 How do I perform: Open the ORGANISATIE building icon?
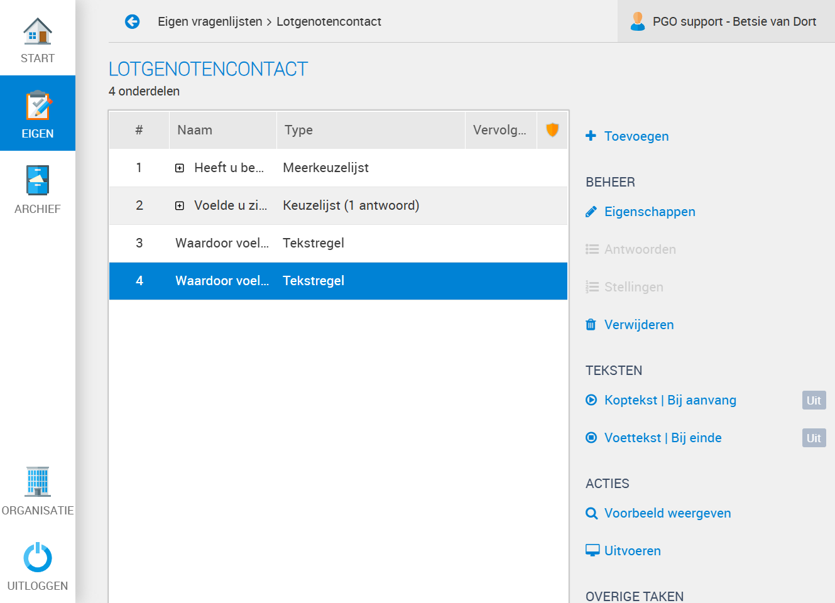(38, 482)
